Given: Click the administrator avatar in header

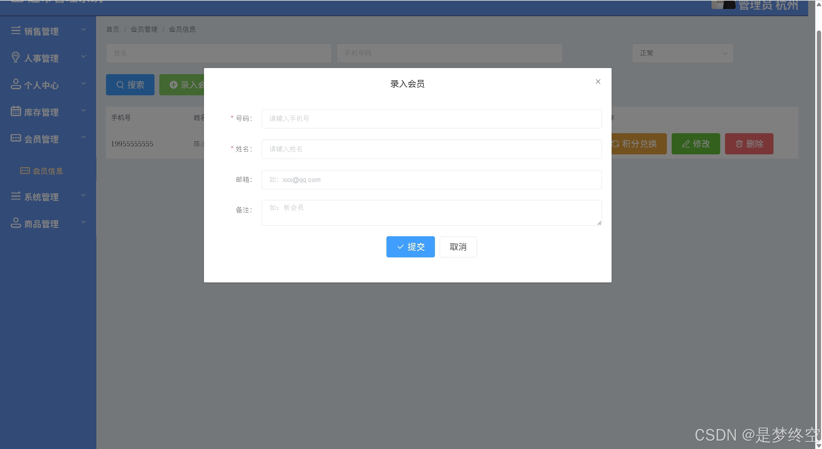Looking at the screenshot, I should coord(723,4).
